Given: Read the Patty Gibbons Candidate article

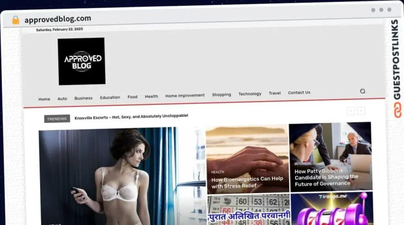Looking at the screenshot, I should point(326,177).
